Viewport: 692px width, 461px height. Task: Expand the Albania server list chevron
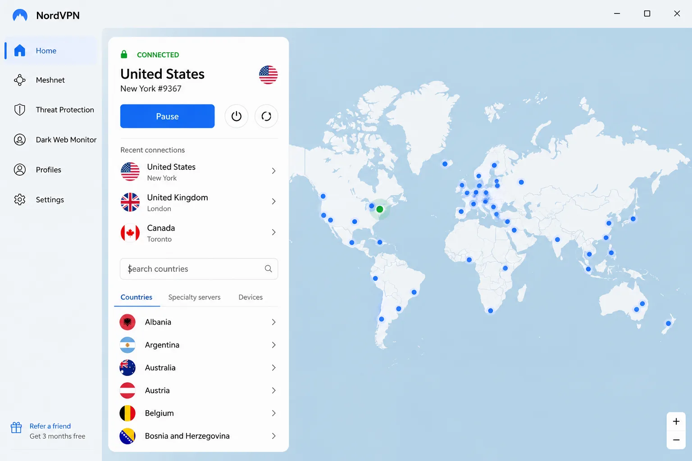[x=273, y=322]
